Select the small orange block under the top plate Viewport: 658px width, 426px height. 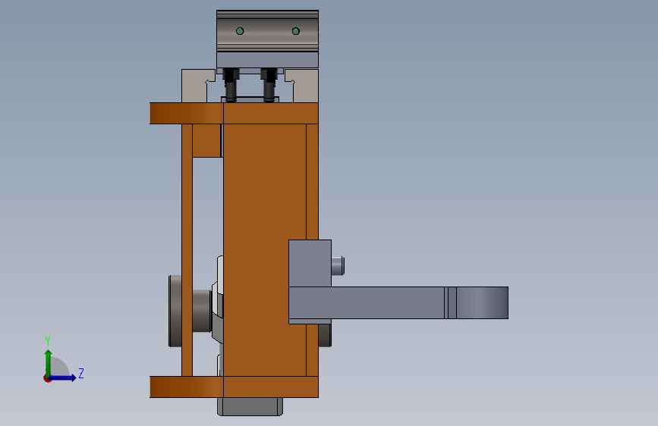click(x=206, y=140)
